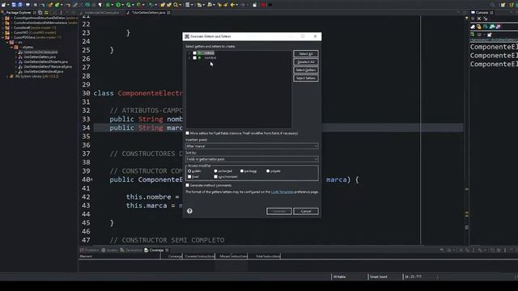Open the Sort by dropdown
This screenshot has height=291, width=518.
point(252,158)
